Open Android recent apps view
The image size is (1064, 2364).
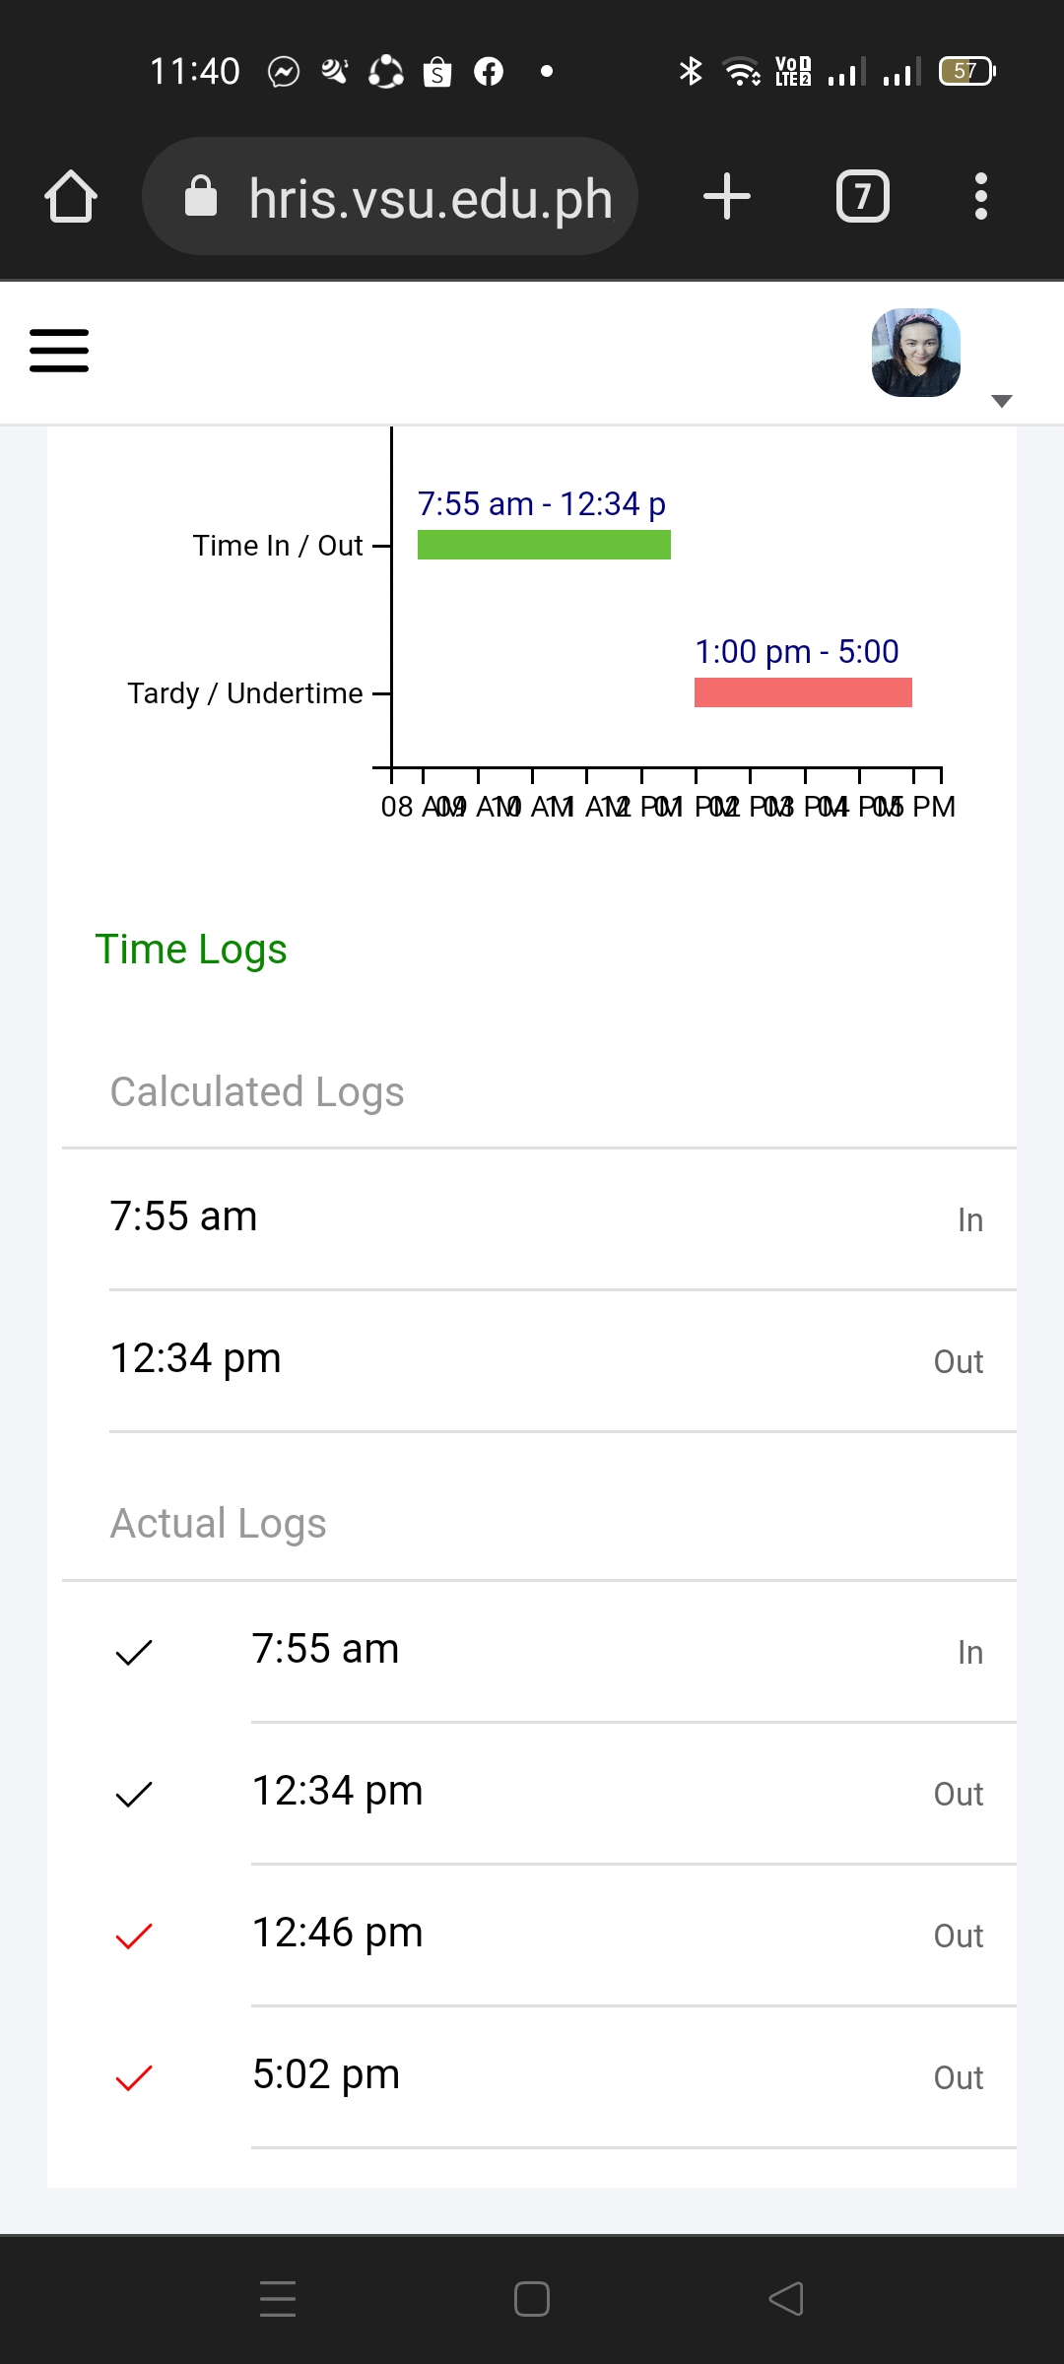point(278,2299)
